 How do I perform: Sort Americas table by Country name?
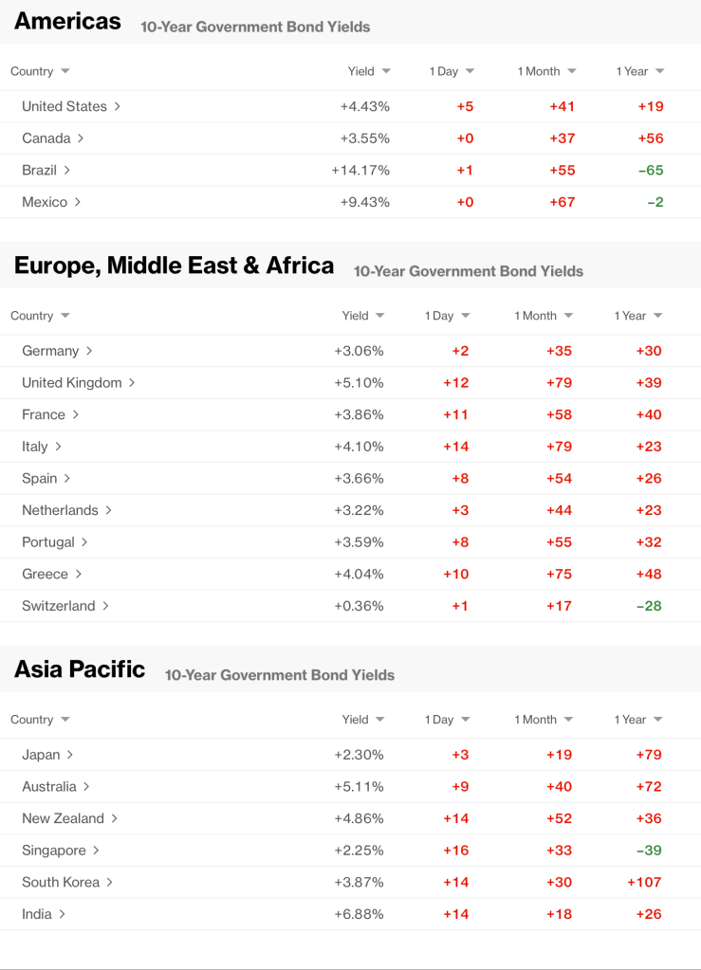coord(40,71)
